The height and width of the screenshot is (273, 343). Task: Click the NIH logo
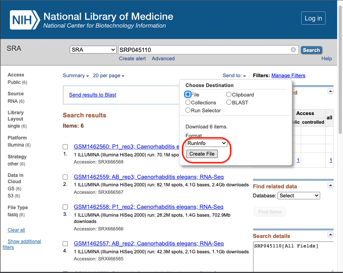(25, 20)
